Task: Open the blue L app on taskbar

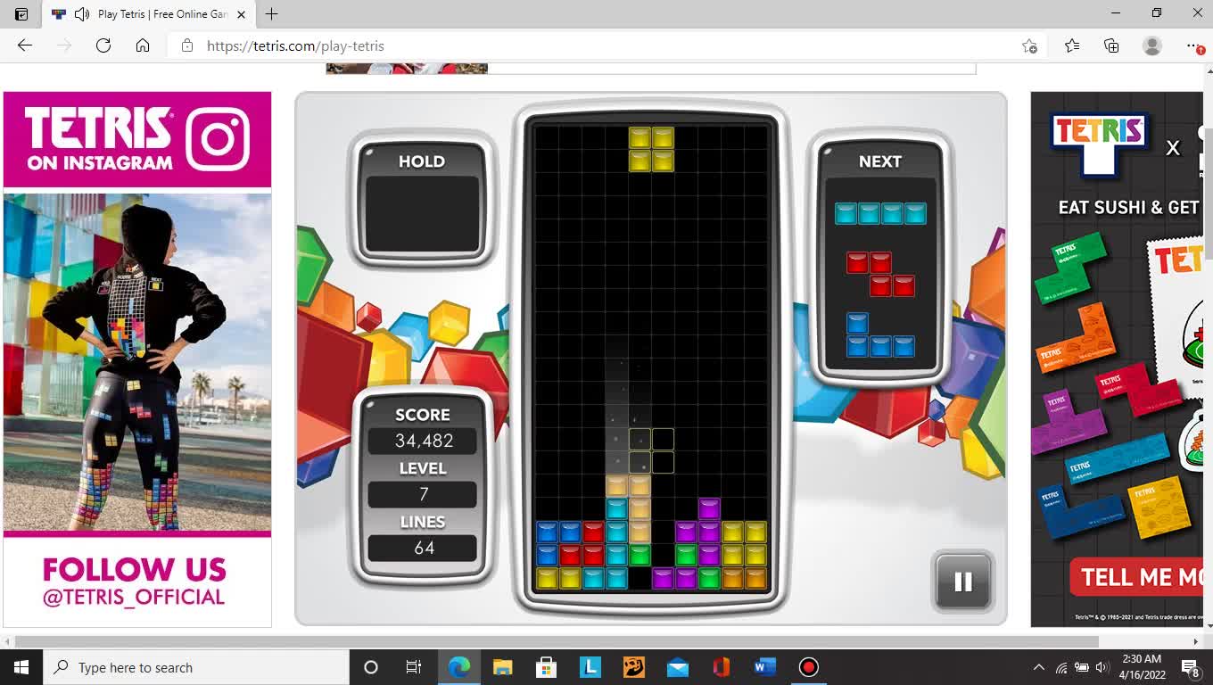Action: (590, 667)
